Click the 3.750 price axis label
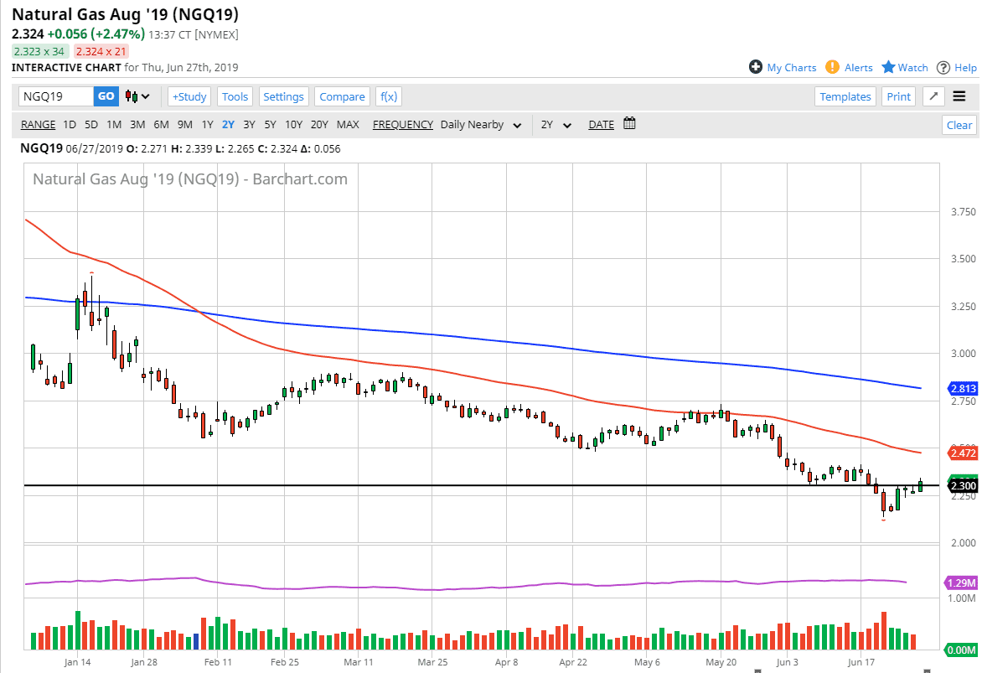Viewport: 982px width, 673px height. click(x=964, y=212)
